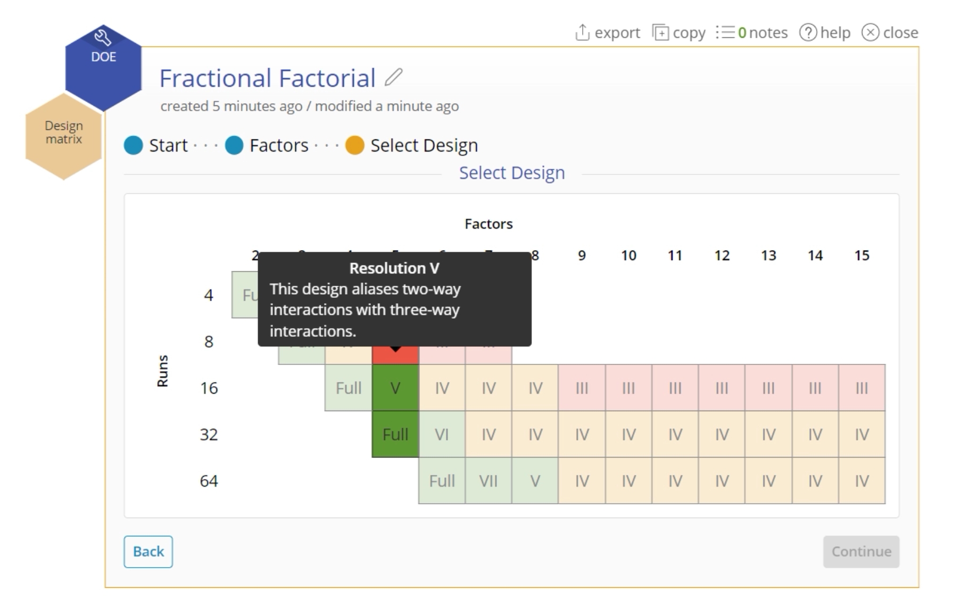Image resolution: width=953 pixels, height=616 pixels.
Task: Click the export icon
Action: [583, 33]
